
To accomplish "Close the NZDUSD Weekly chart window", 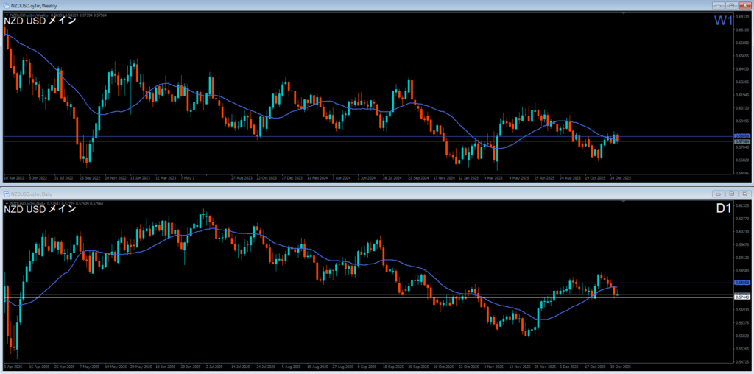I will coord(744,5).
